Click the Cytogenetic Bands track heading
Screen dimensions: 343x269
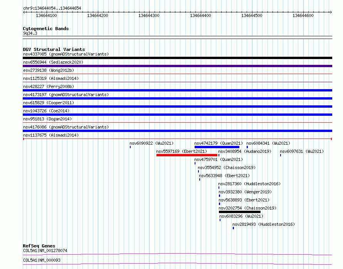[x=46, y=29]
